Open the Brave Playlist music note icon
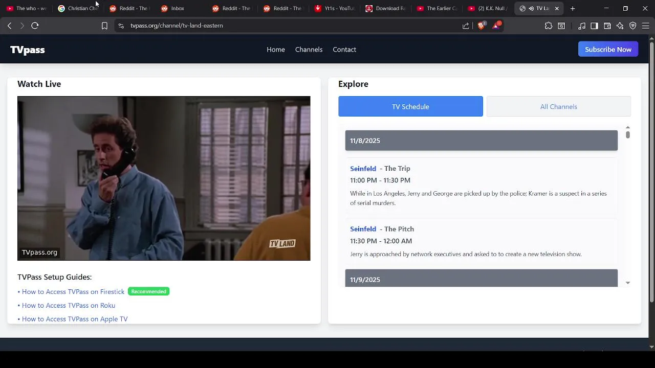 [582, 26]
